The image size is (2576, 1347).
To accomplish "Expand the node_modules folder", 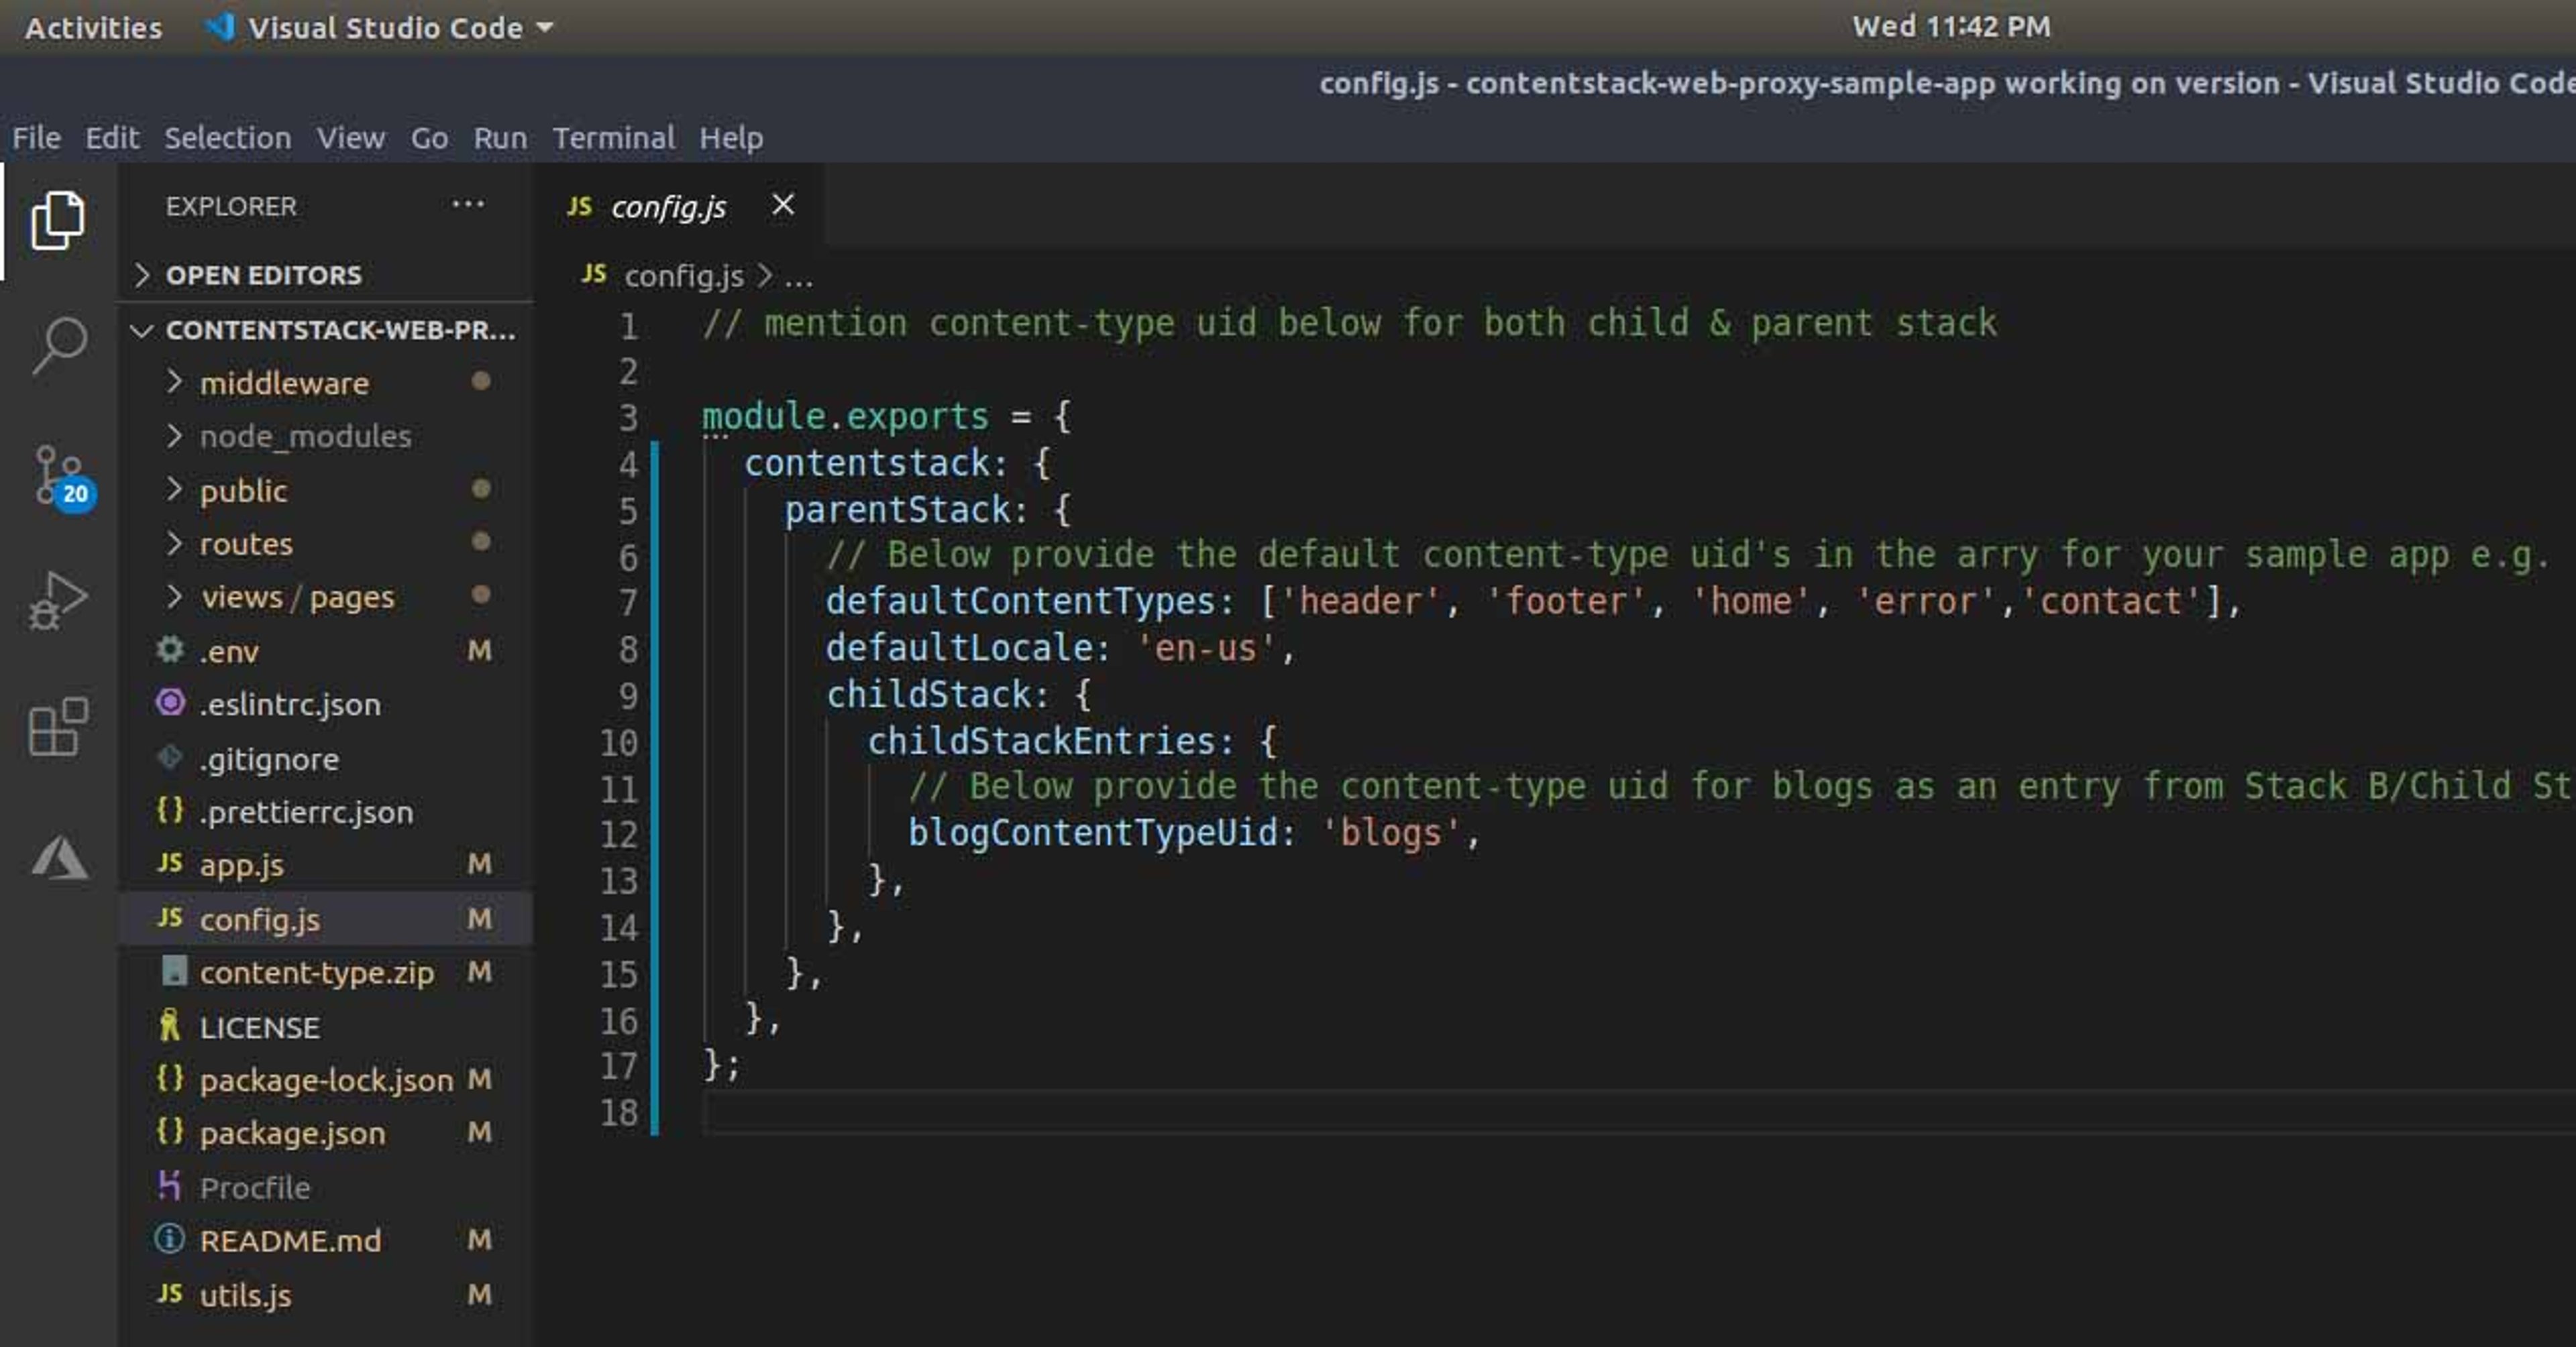I will point(175,436).
